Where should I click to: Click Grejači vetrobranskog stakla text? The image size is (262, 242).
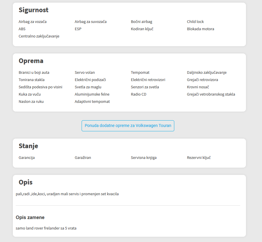(x=211, y=94)
